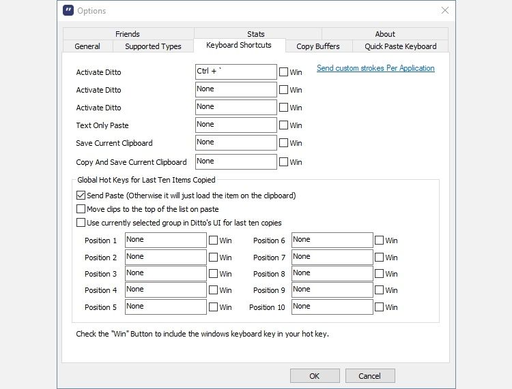Click the Position 2 hotkey field
This screenshot has height=389, width=512.
(x=166, y=257)
